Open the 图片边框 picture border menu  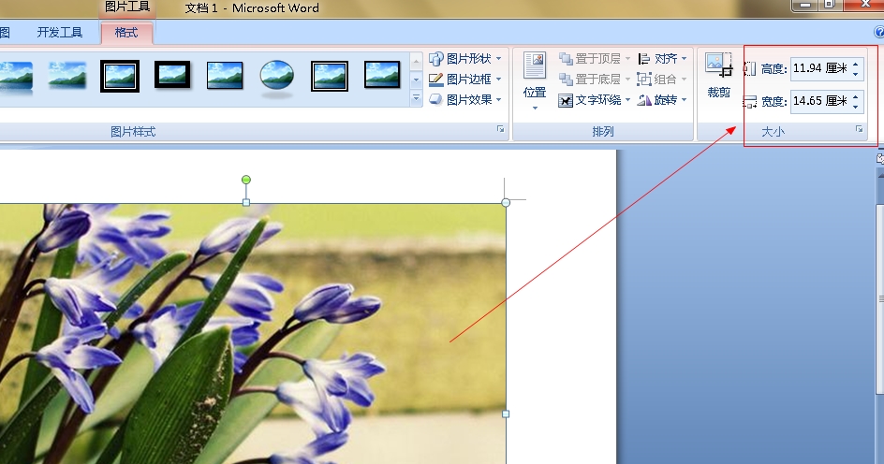pyautogui.click(x=465, y=79)
